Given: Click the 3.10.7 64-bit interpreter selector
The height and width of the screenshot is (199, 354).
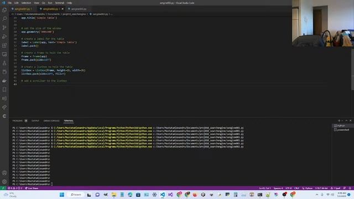Looking at the screenshot, I should tap(321, 188).
